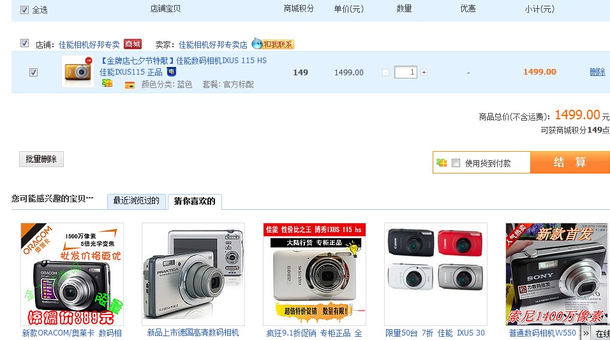Click the subtotal value 1499.00 in item row
Image resolution: width=610 pixels, height=340 pixels.
click(540, 72)
